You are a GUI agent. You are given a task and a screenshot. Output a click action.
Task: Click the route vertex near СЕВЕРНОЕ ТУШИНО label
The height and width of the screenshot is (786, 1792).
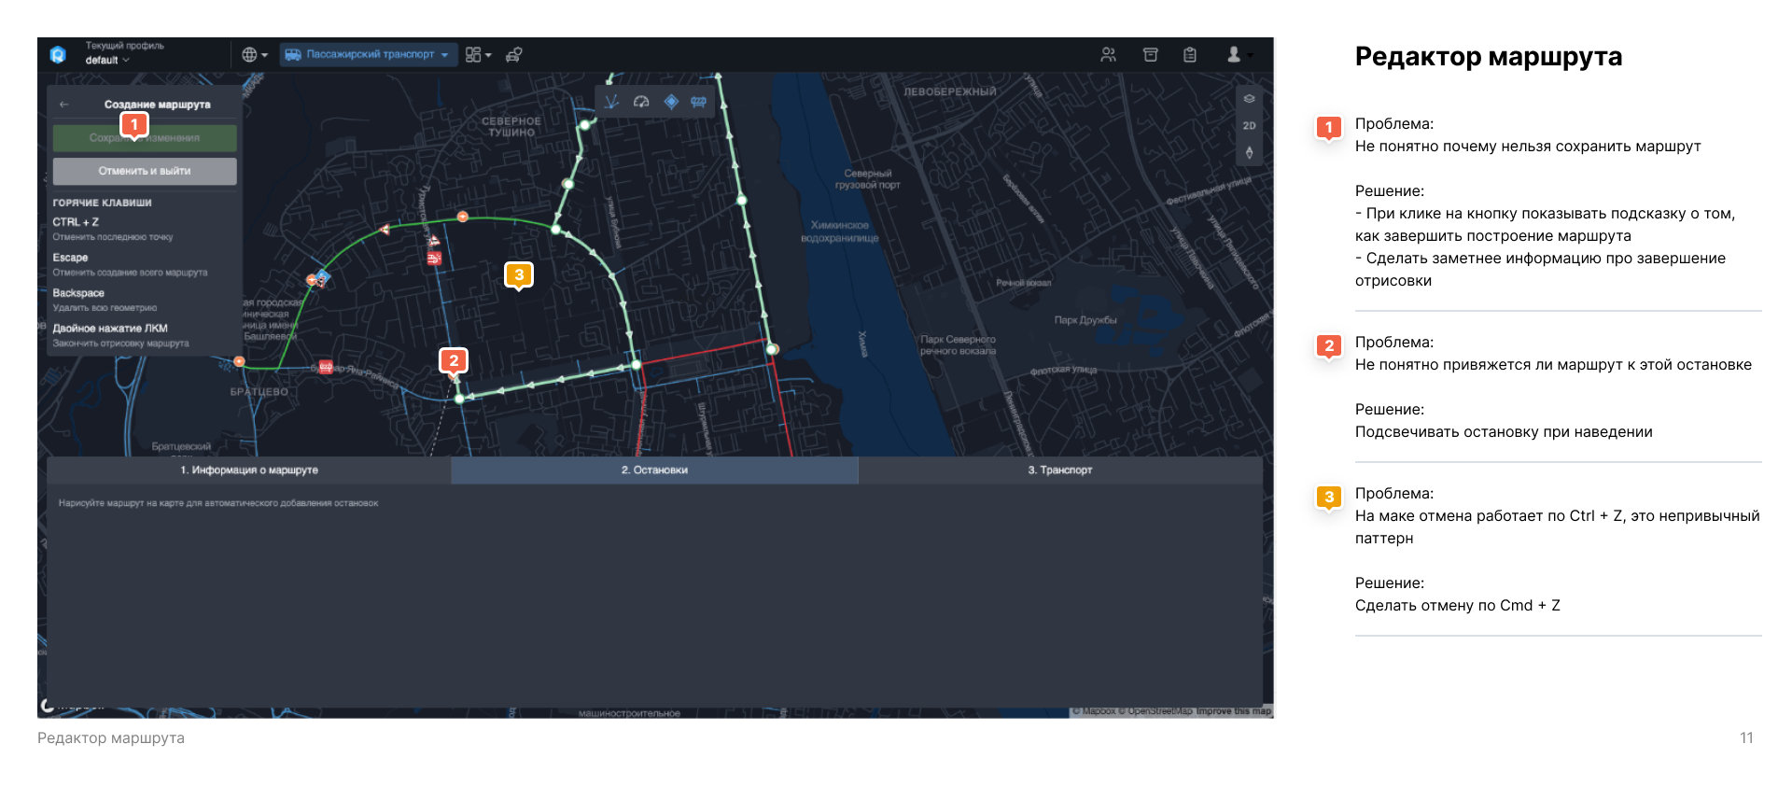[x=585, y=124]
